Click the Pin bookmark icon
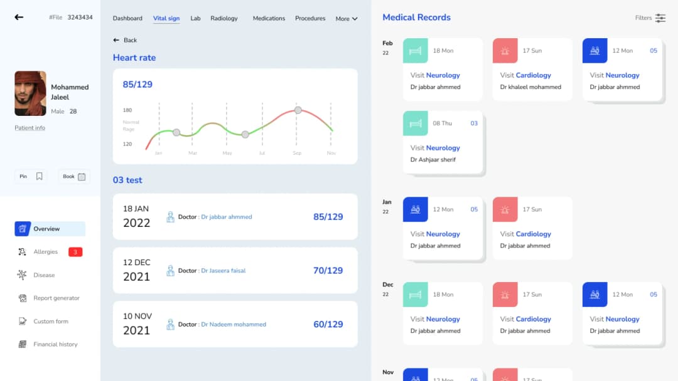Screen dimensions: 678x381 pyautogui.click(x=40, y=176)
